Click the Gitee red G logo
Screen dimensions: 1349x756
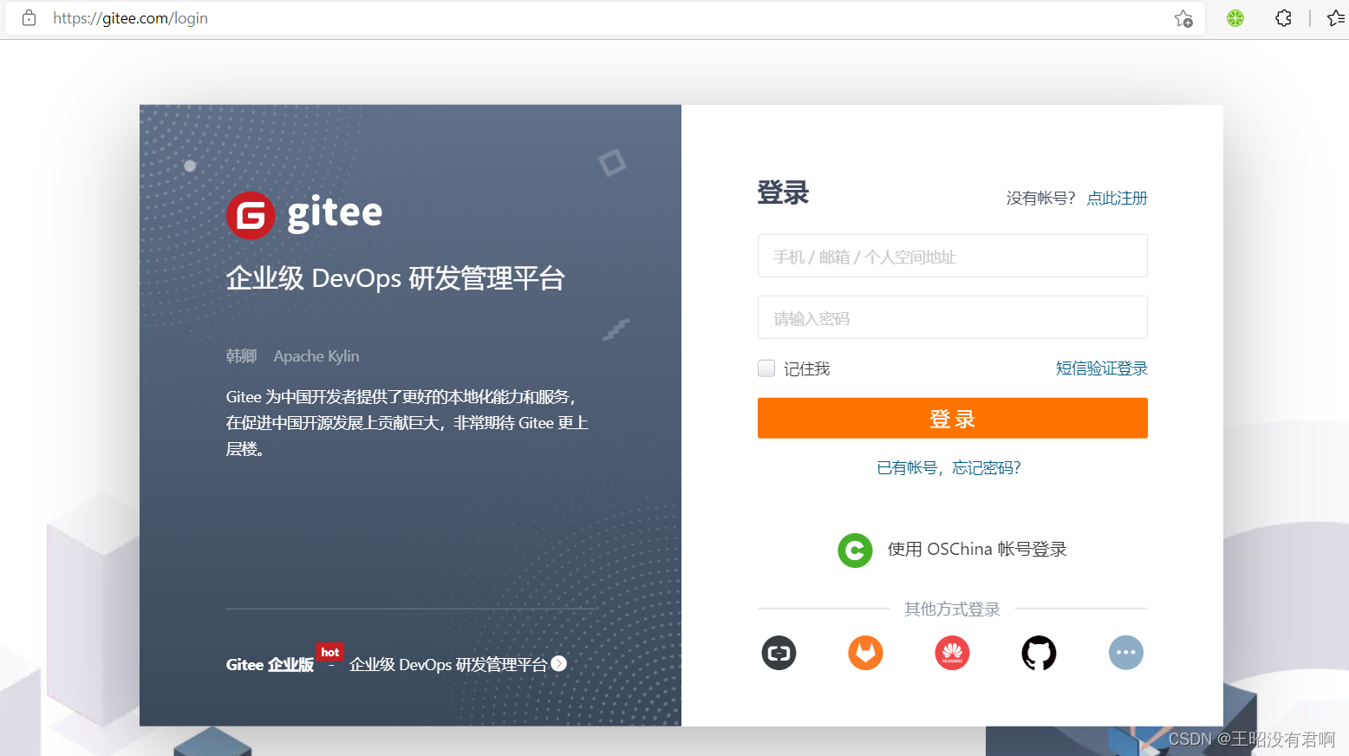pos(251,215)
